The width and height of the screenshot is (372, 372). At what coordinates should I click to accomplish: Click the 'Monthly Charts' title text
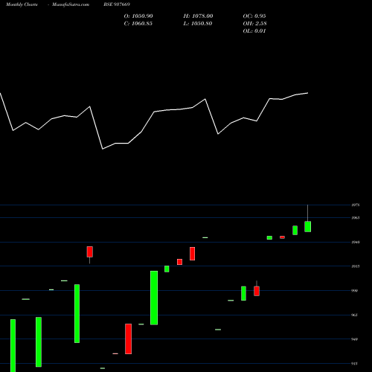click(22, 4)
